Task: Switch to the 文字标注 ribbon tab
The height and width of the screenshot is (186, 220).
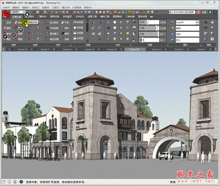Action: (x=80, y=17)
